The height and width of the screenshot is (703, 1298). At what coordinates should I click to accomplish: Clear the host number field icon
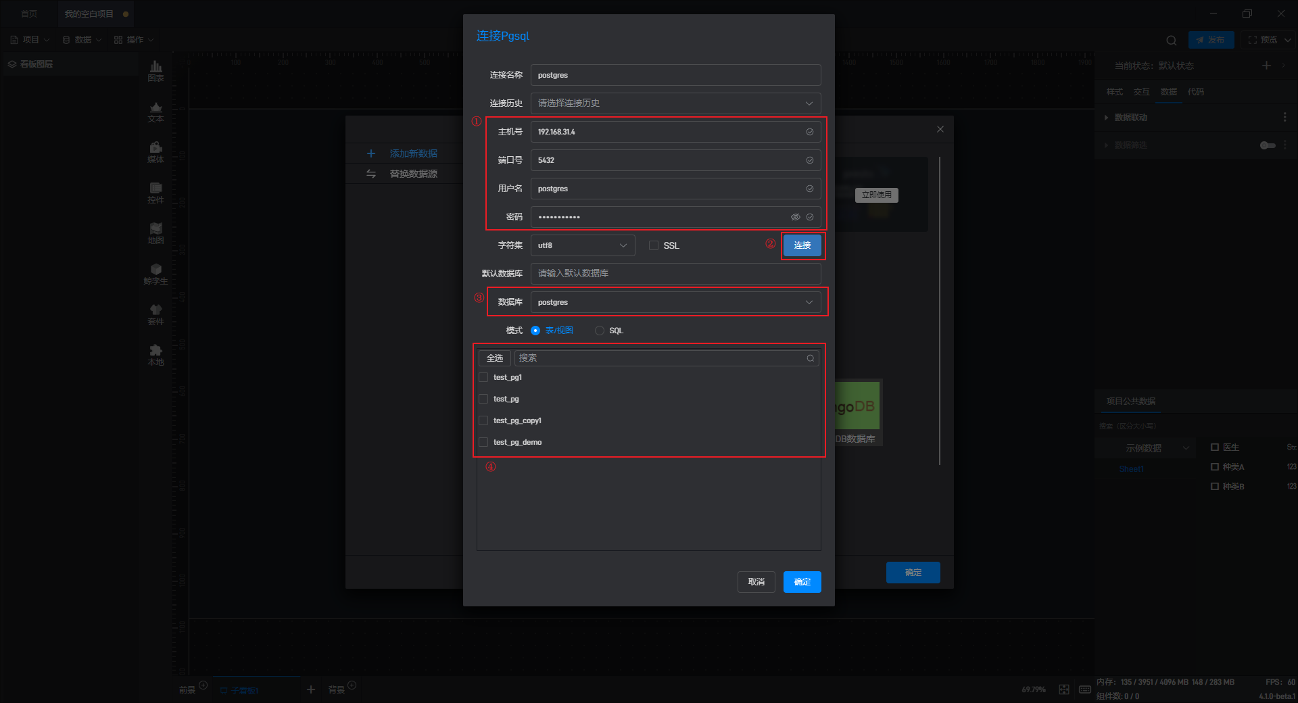(809, 132)
